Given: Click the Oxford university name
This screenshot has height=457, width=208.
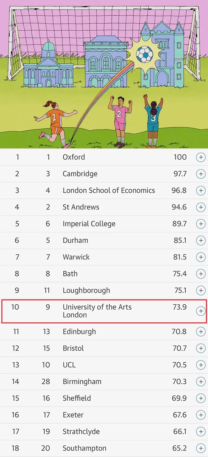Looking at the screenshot, I should [74, 157].
